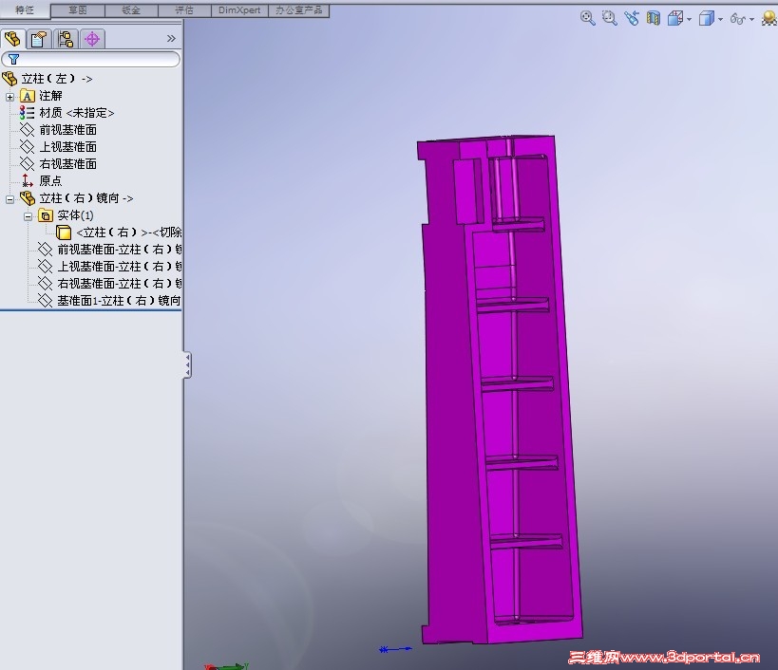Switch to the 特征 tab

tap(25, 9)
